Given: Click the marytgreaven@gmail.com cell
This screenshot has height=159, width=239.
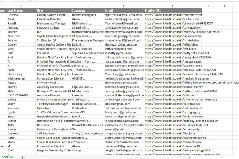Looking at the screenshot, I should [124, 62].
